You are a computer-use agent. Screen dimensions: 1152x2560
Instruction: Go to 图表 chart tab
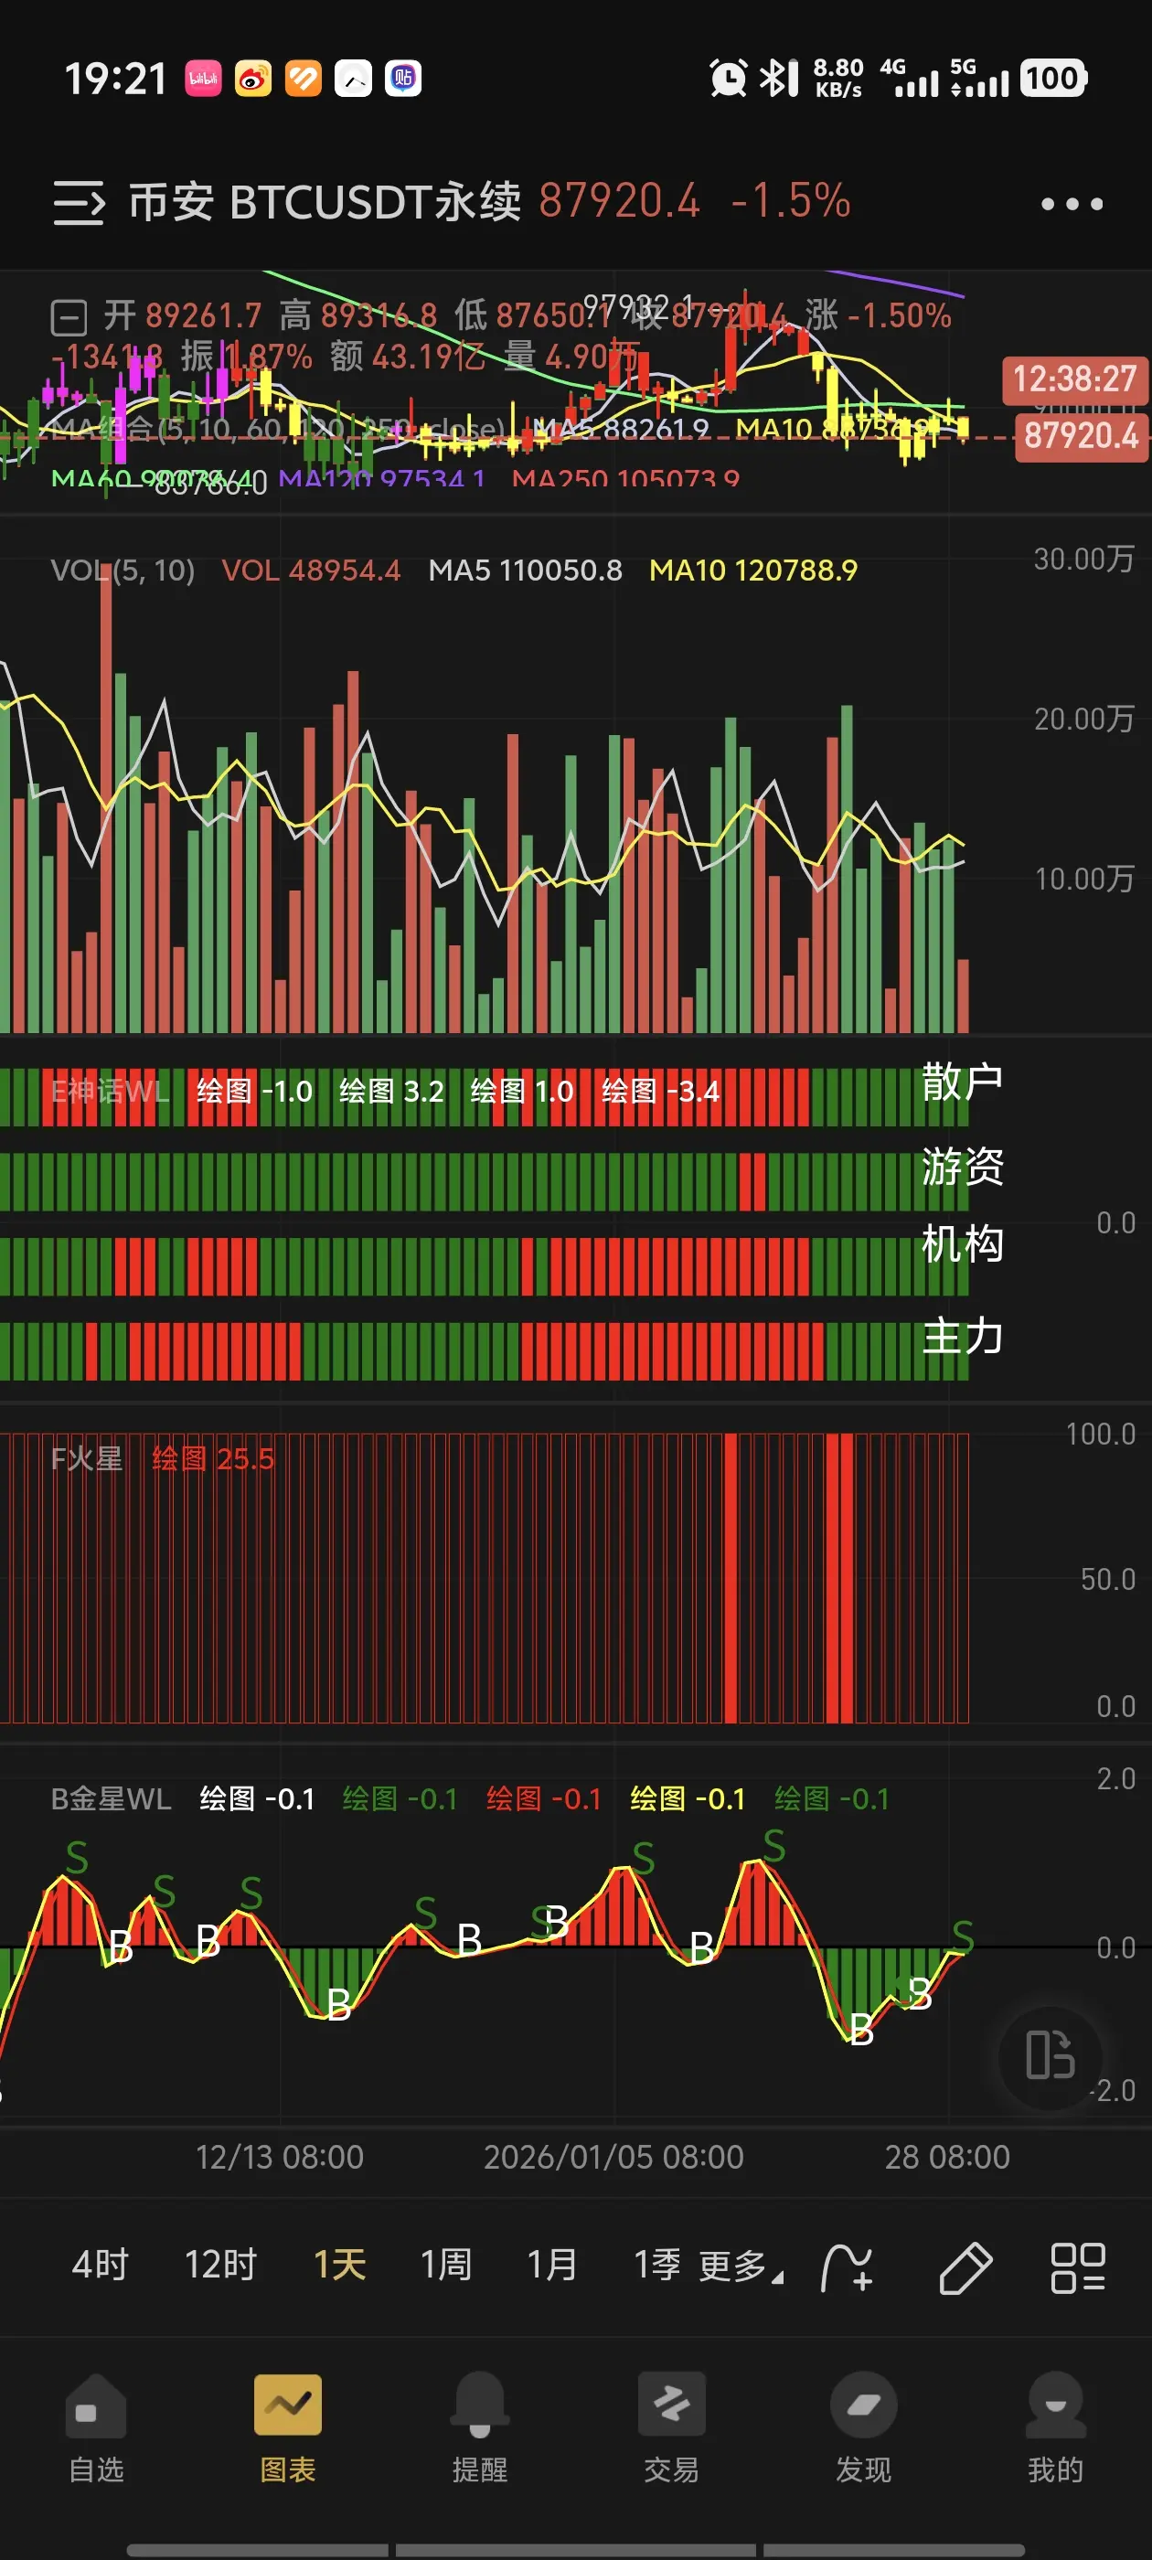[x=287, y=2429]
